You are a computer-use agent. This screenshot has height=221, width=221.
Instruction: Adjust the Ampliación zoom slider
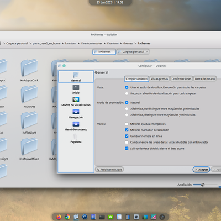pos(205,185)
